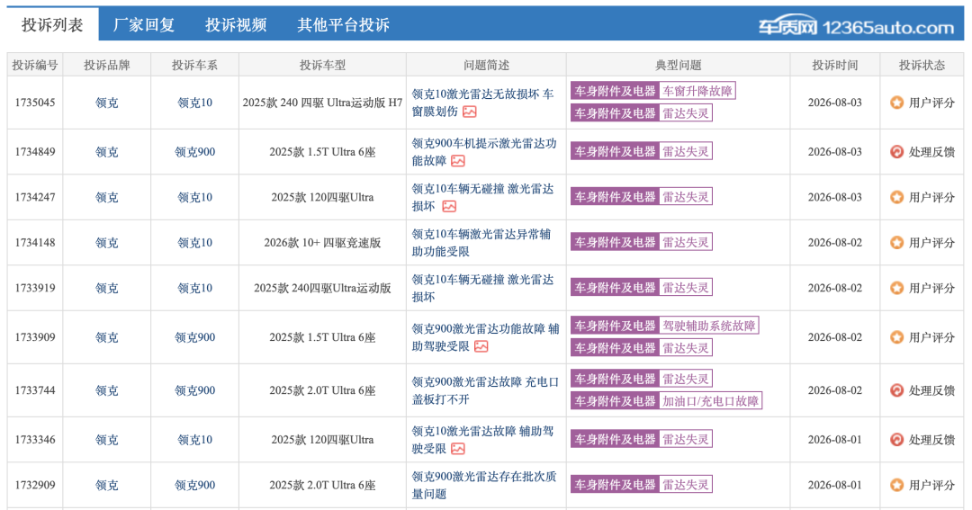
Task: Open series link 领克10 in row 1735045
Action: [x=194, y=103]
